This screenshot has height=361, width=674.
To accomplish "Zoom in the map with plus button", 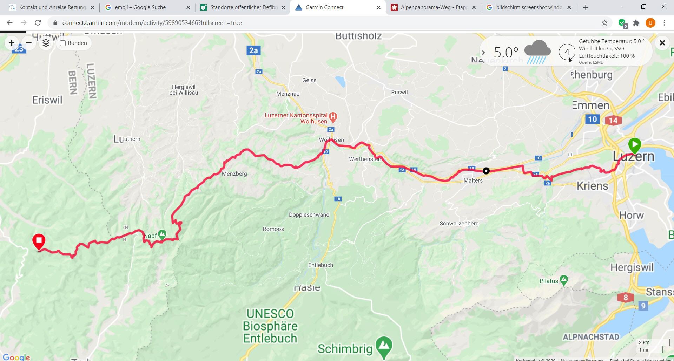I will (x=12, y=43).
